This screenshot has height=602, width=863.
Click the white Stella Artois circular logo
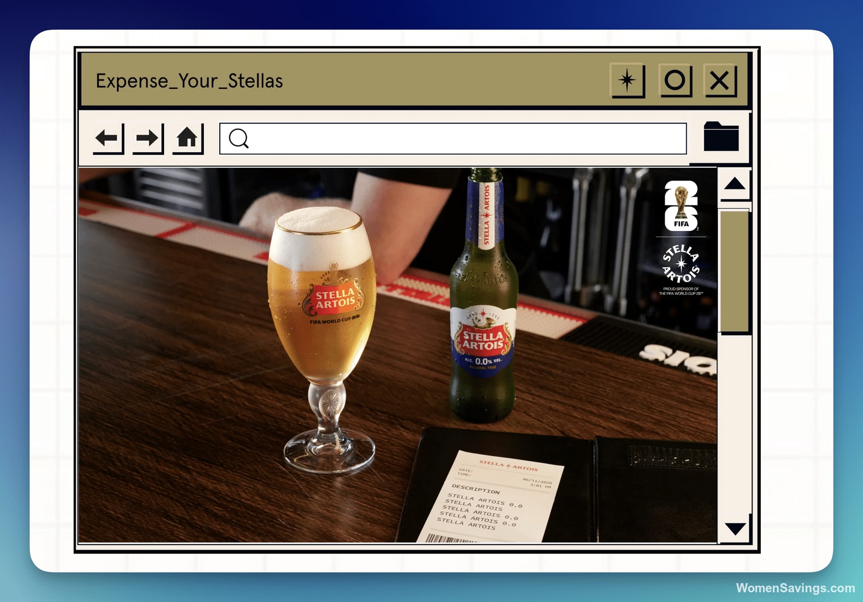point(681,264)
